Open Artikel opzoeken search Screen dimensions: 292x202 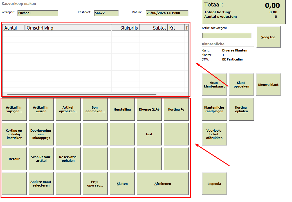68,109
